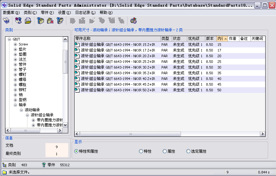Collapse the 滚动轴承 tree node
The image size is (276, 176).
click(x=21, y=110)
